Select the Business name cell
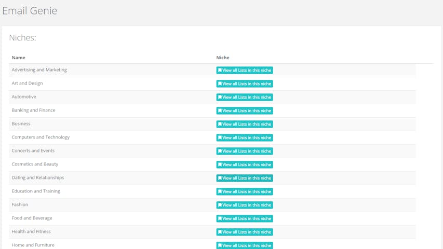 (21, 124)
